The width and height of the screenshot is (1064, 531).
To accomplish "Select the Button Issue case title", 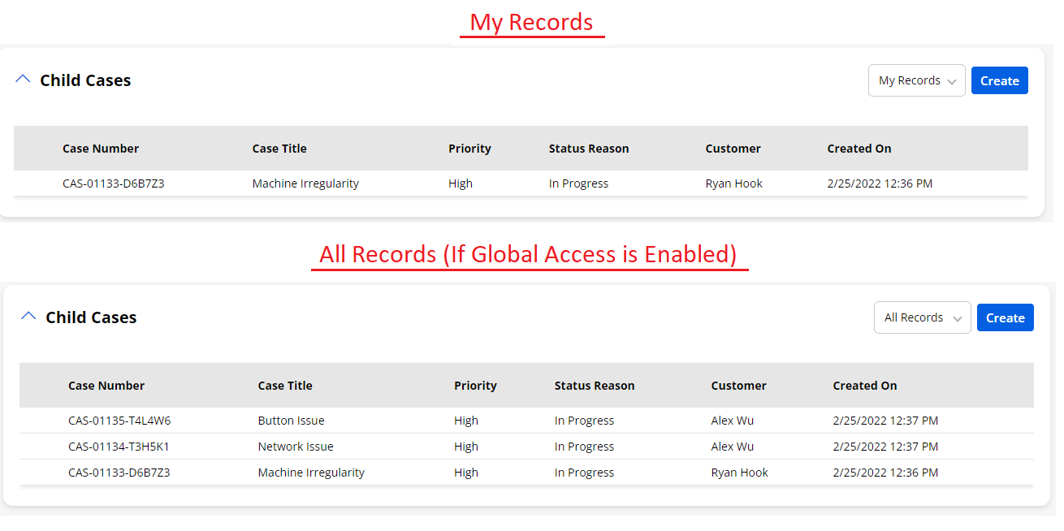I will click(x=291, y=421).
